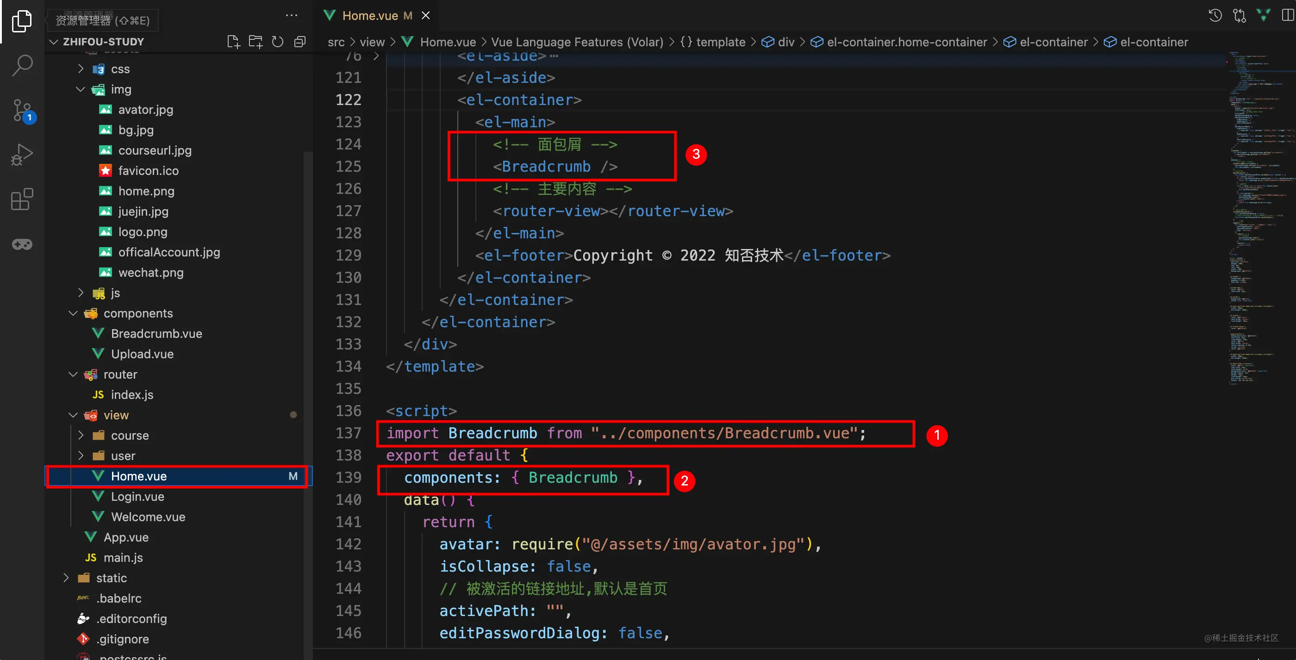Viewport: 1296px width, 660px height.
Task: Collapse the img folder
Action: [x=121, y=89]
